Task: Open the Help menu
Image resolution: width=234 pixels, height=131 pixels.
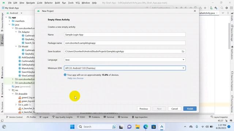Action: pos(94,3)
